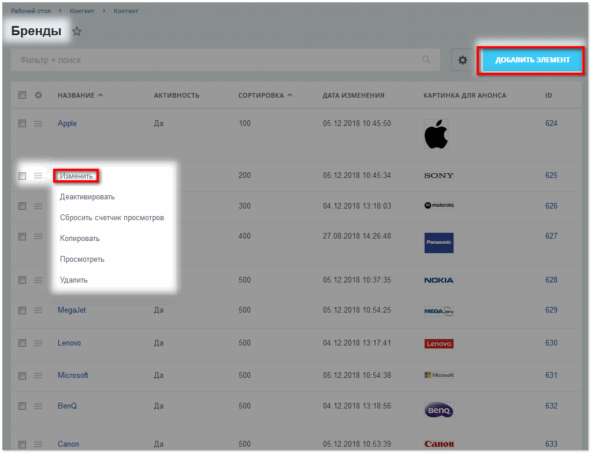
Task: Click Картинка для анонса column header
Action: coord(464,95)
